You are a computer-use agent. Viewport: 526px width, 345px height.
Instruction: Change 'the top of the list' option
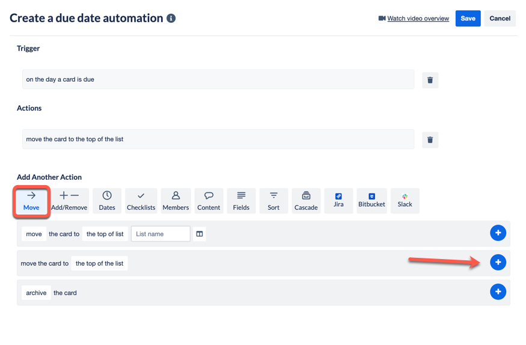[100, 263]
